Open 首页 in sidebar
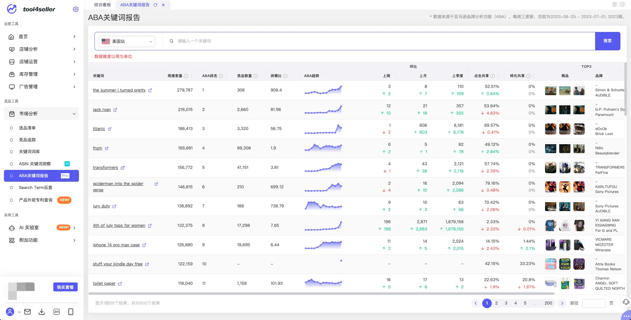Image resolution: width=631 pixels, height=320 pixels. click(x=41, y=37)
